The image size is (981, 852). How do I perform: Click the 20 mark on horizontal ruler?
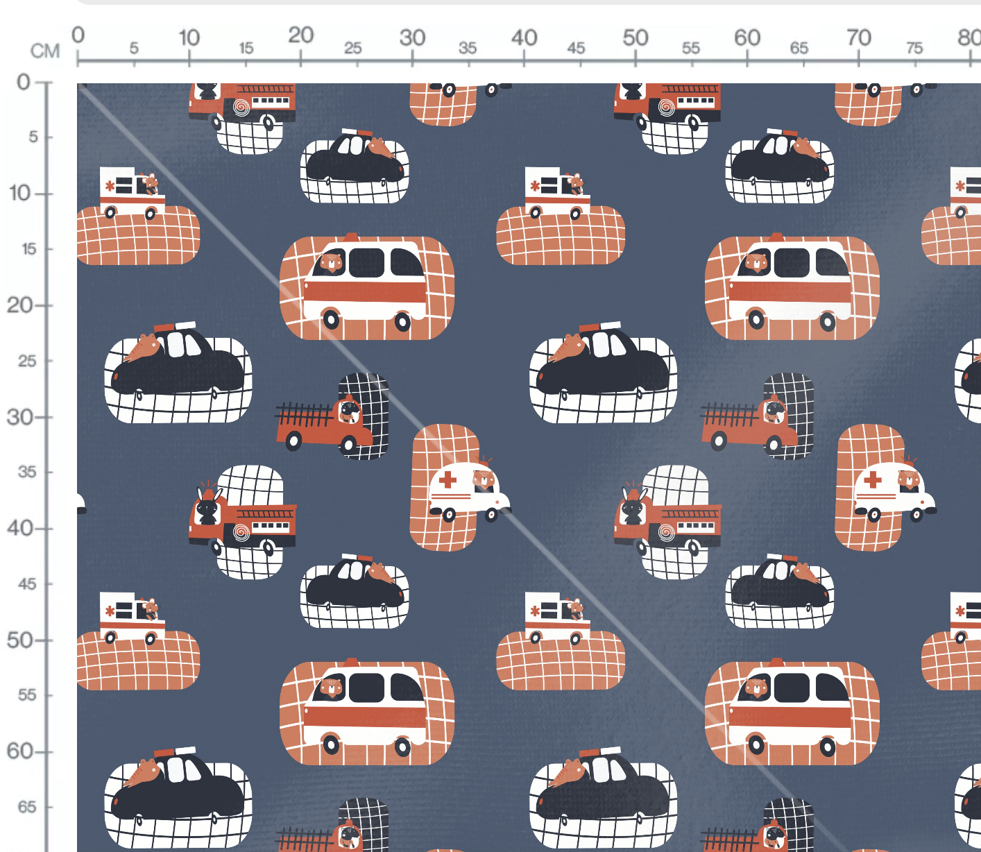coord(301,35)
